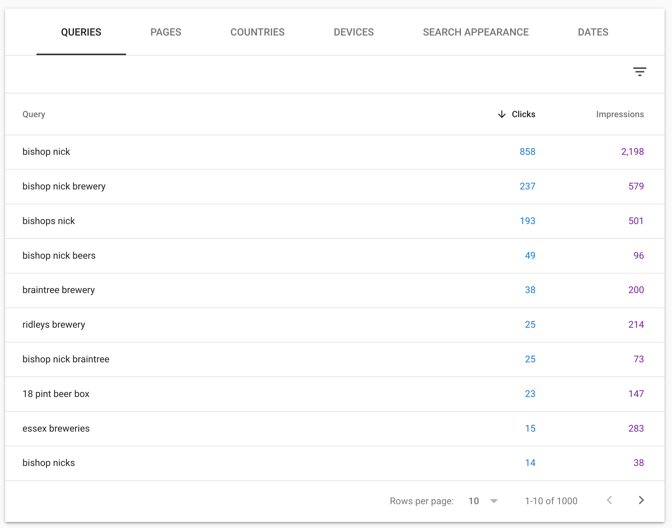Click the 73 impressions value
This screenshot has height=528, width=672.
coord(639,359)
